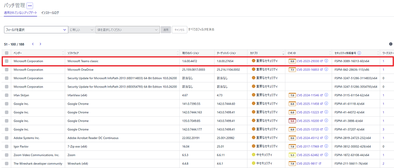Click external link icon beside CVE-2025-9817

pos(319,163)
